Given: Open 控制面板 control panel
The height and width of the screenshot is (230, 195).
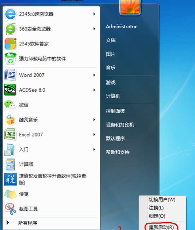Looking at the screenshot, I should [x=116, y=111].
